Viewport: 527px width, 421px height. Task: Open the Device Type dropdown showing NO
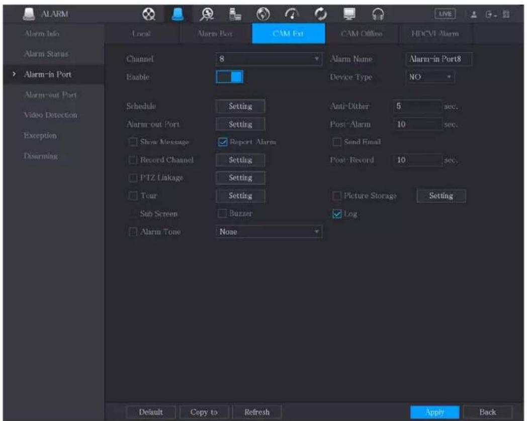pos(430,77)
